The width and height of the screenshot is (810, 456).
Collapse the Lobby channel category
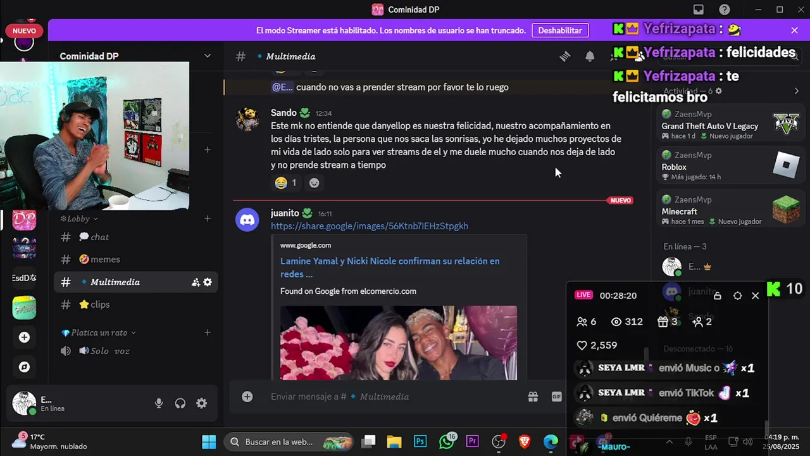coord(79,218)
